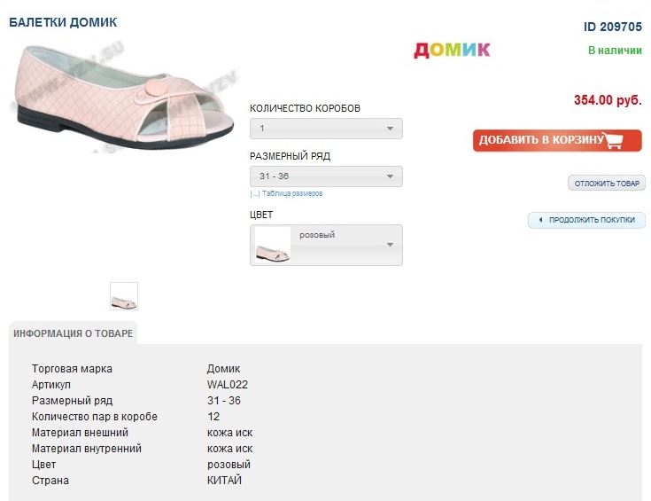The image size is (651, 501).
Task: Click the green В наличии status
Action: tap(615, 51)
